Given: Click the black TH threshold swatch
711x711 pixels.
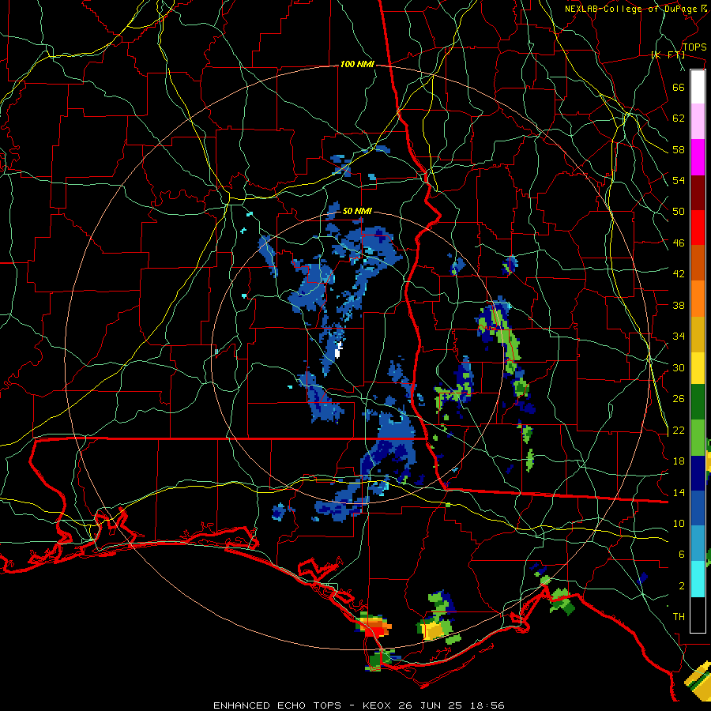Looking at the screenshot, I should point(698,615).
